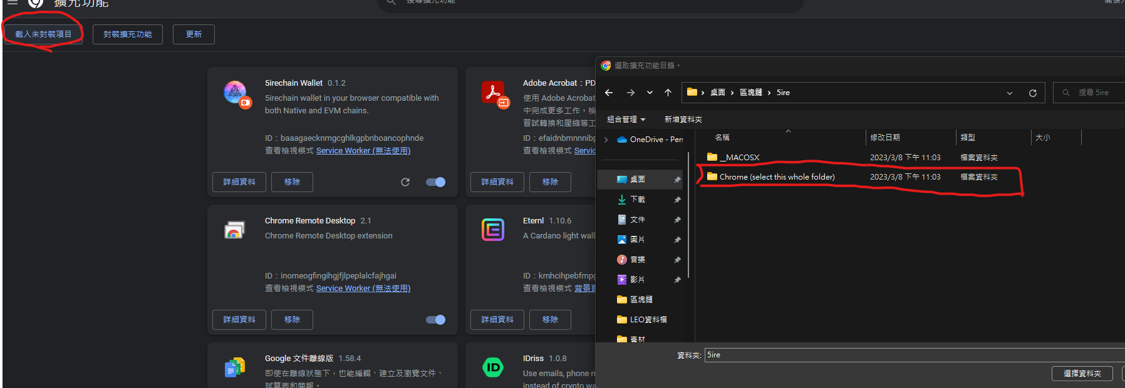Open 5irechain Wallet's Service Worker link
Image resolution: width=1125 pixels, height=388 pixels.
point(363,151)
